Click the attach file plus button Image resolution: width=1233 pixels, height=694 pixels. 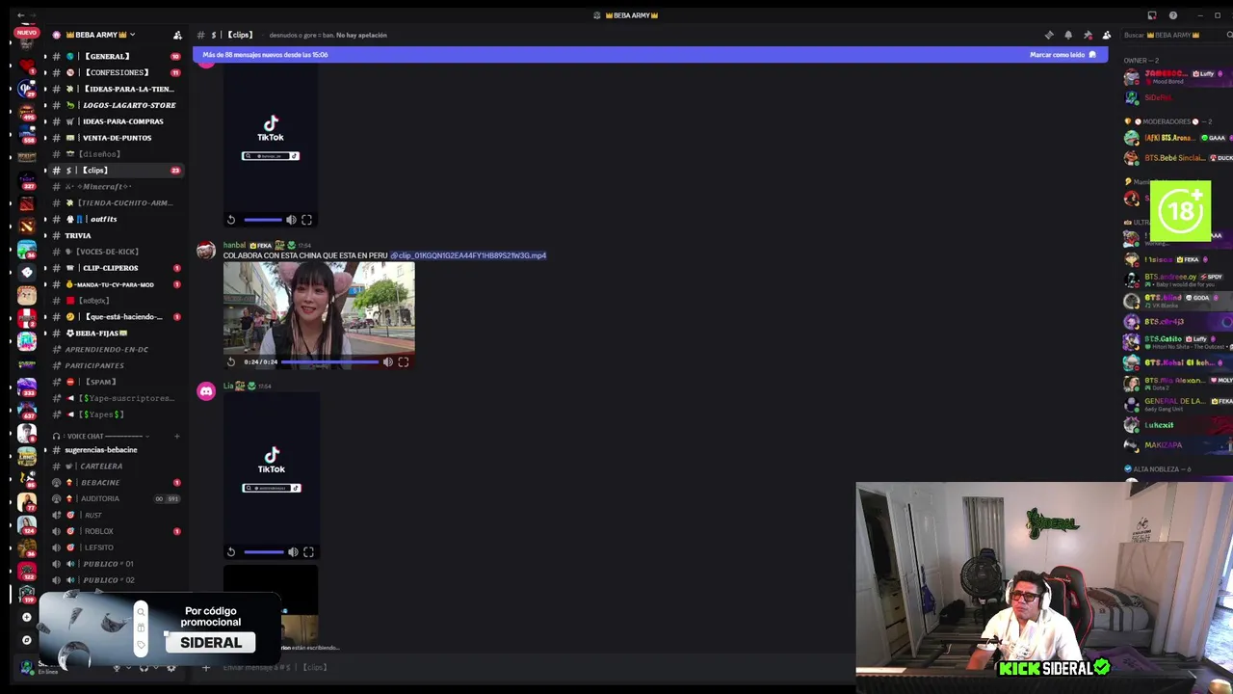[x=205, y=667]
